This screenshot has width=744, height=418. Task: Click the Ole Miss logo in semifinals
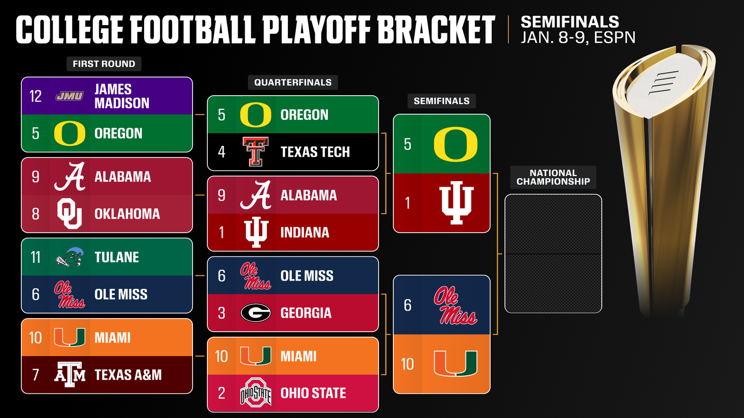[x=455, y=305]
